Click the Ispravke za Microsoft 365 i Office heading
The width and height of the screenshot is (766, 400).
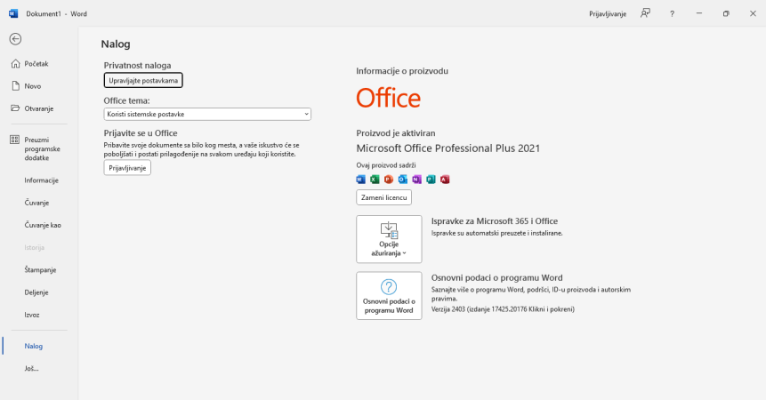495,221
